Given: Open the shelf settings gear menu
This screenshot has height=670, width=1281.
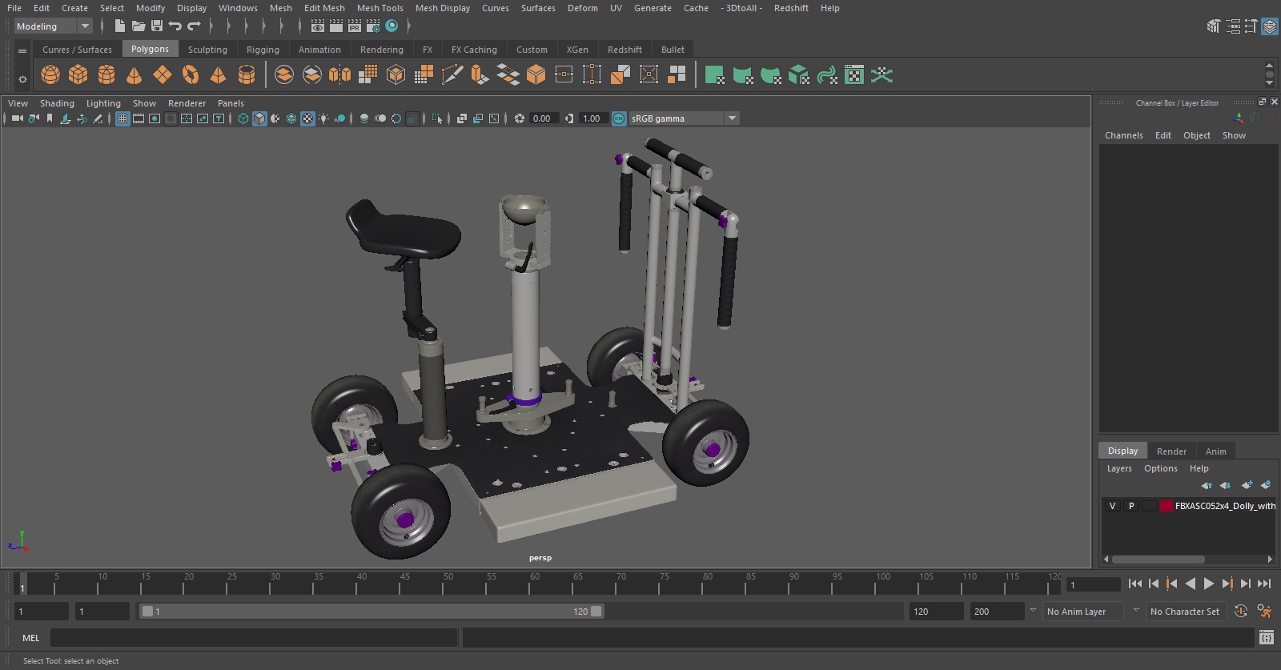Looking at the screenshot, I should [x=22, y=79].
